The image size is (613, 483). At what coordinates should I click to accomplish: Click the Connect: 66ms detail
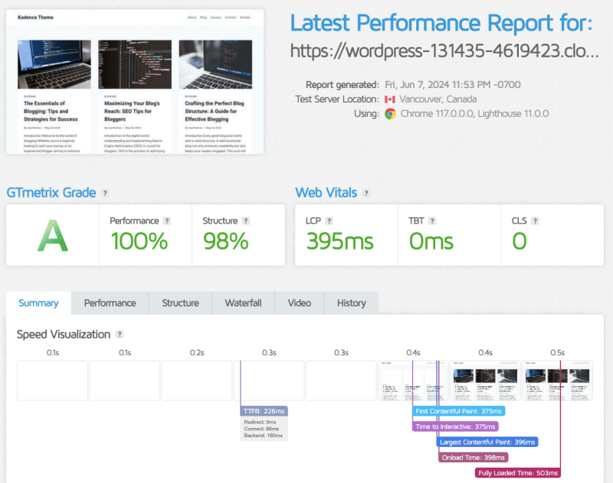261,429
